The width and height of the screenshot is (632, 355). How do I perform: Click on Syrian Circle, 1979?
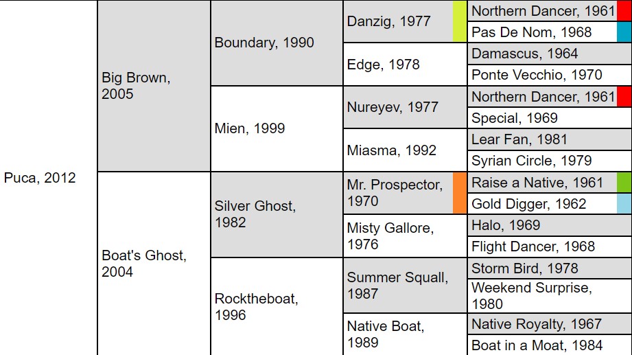pos(550,161)
